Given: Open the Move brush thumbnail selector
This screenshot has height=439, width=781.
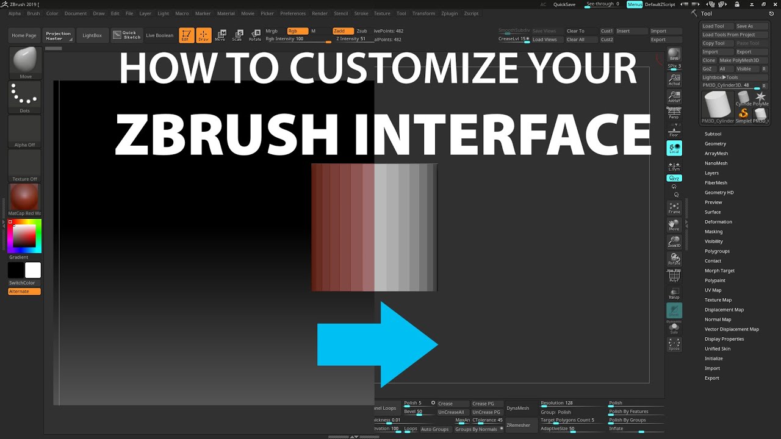Looking at the screenshot, I should click(25, 63).
